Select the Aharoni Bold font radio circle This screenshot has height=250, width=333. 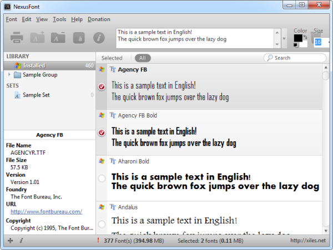point(101,178)
